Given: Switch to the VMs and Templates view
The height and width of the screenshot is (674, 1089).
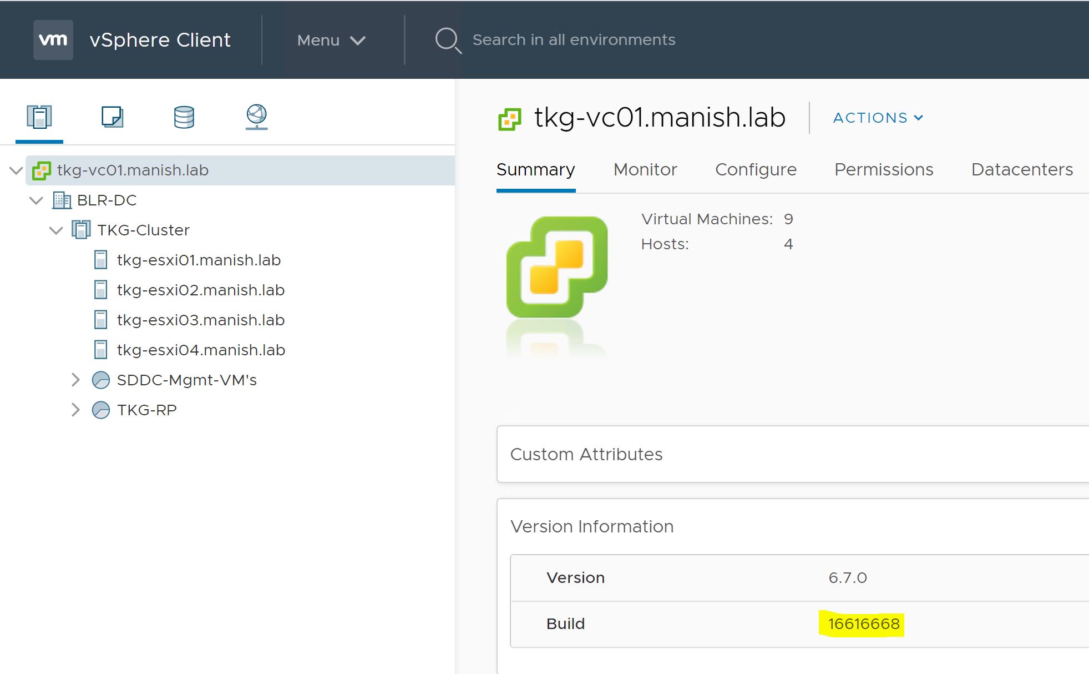Looking at the screenshot, I should click(112, 117).
